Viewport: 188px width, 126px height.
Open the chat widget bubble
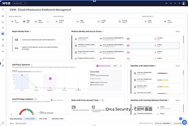184,122
